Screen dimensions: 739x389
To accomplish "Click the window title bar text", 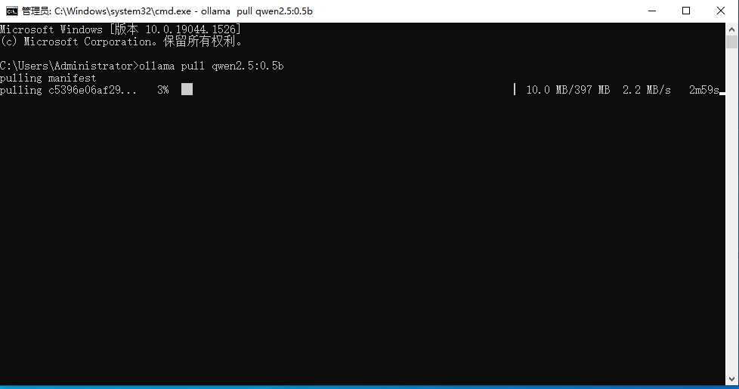I will [167, 11].
